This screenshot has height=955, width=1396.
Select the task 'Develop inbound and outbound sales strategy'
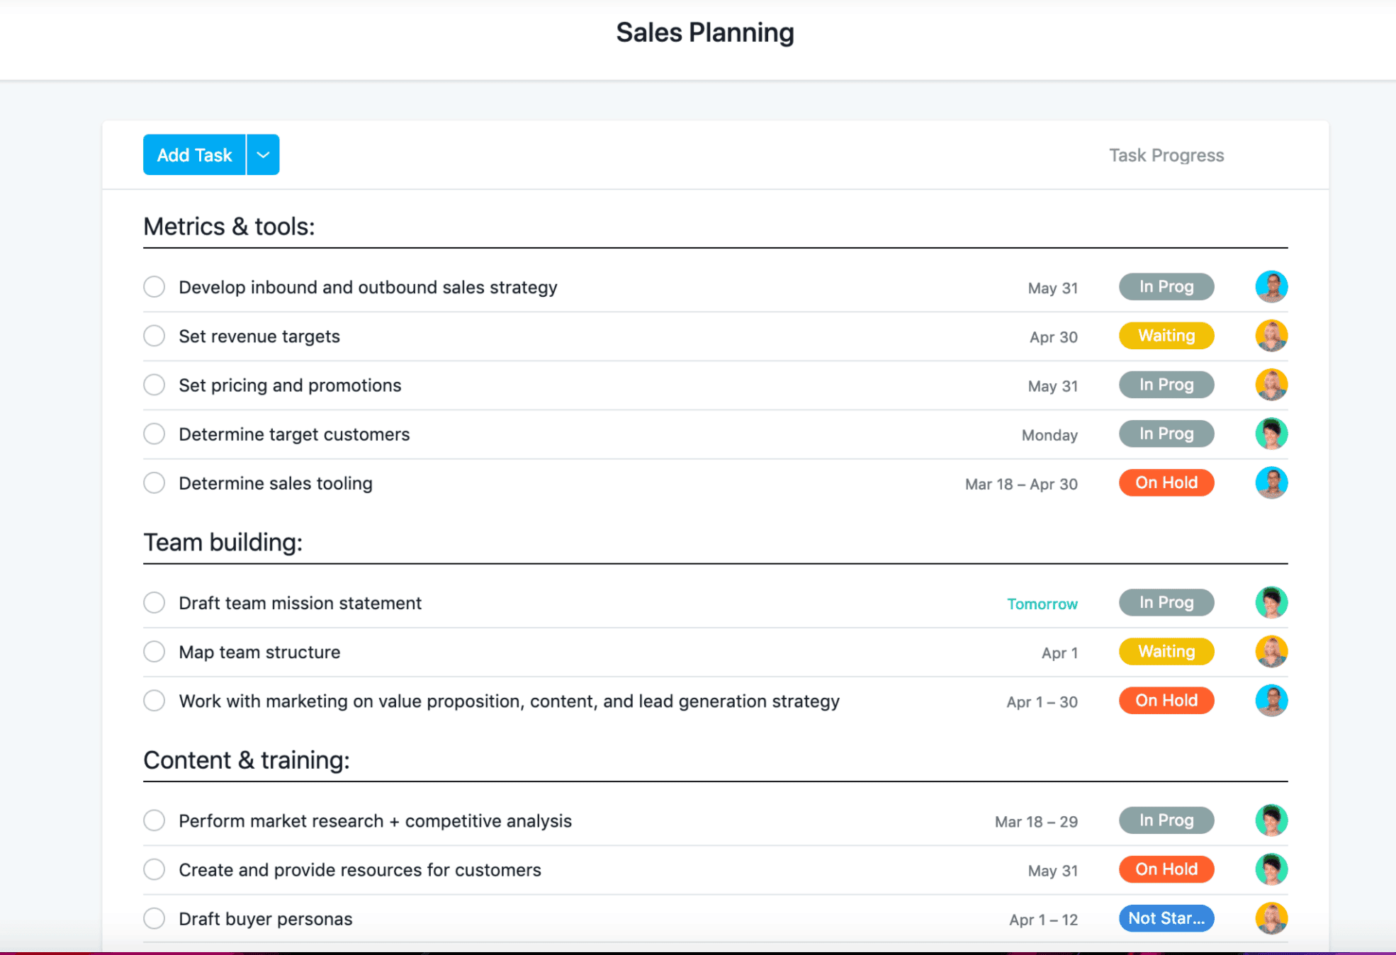click(368, 287)
